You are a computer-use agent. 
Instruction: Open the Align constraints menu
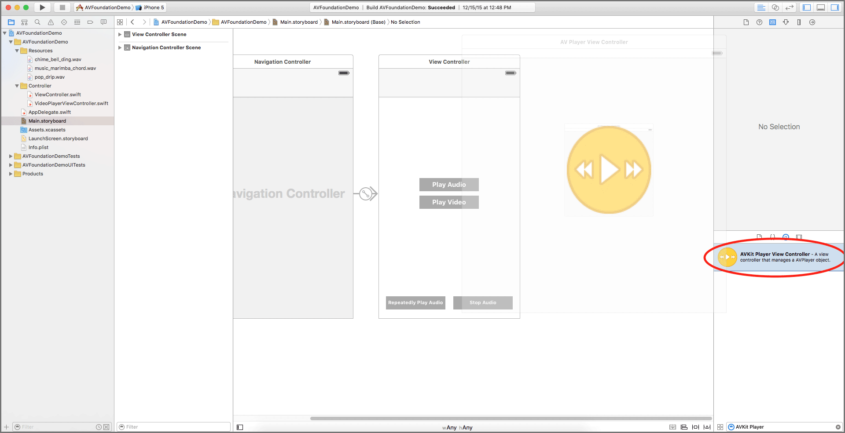click(x=684, y=427)
